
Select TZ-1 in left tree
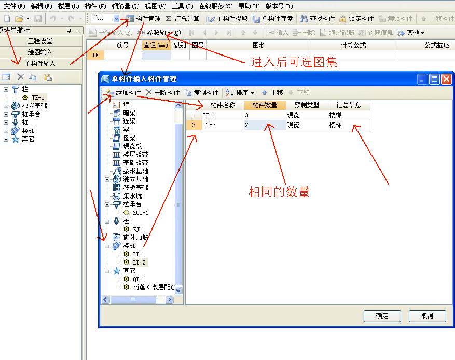[38, 98]
